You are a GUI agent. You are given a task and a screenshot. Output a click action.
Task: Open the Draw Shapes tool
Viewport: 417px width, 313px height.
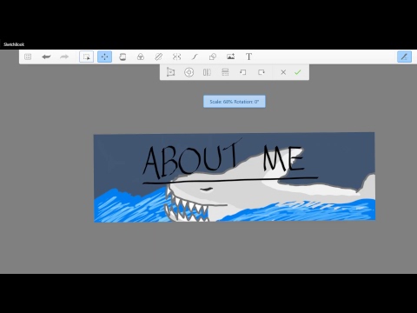pyautogui.click(x=213, y=57)
